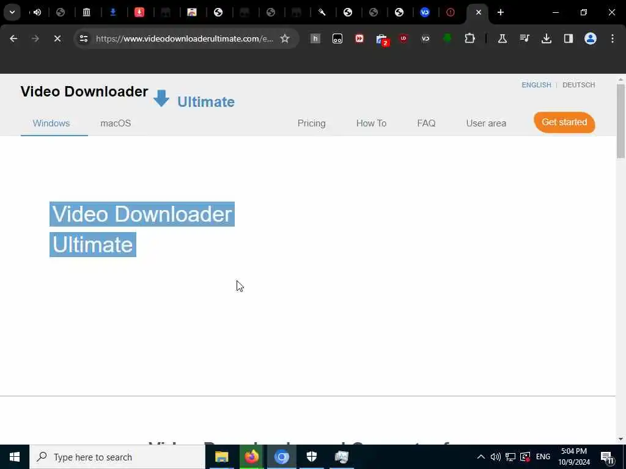The width and height of the screenshot is (626, 469).
Task: Click the orange Get started button
Action: [564, 122]
